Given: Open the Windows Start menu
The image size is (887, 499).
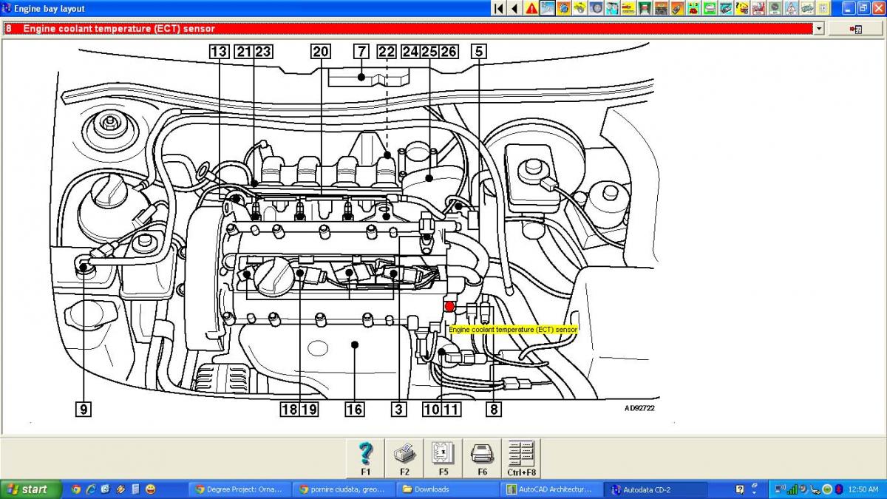Looking at the screenshot, I should pyautogui.click(x=30, y=489).
